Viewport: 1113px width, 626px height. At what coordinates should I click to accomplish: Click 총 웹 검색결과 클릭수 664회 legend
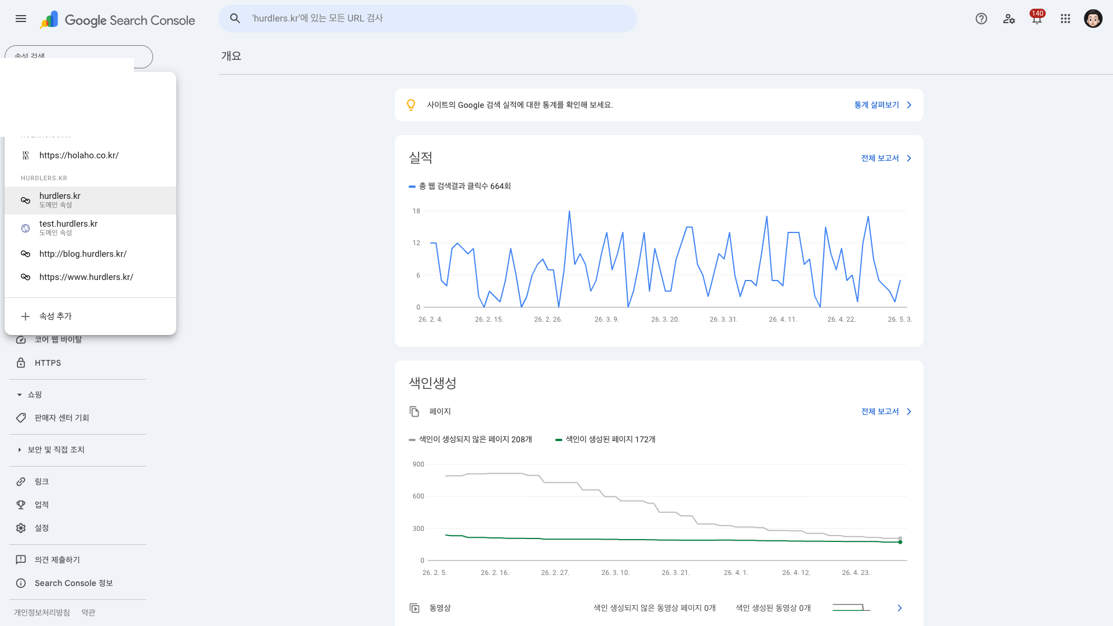pyautogui.click(x=460, y=186)
